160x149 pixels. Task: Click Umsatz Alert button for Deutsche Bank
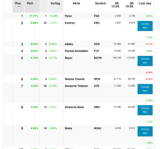(145, 110)
